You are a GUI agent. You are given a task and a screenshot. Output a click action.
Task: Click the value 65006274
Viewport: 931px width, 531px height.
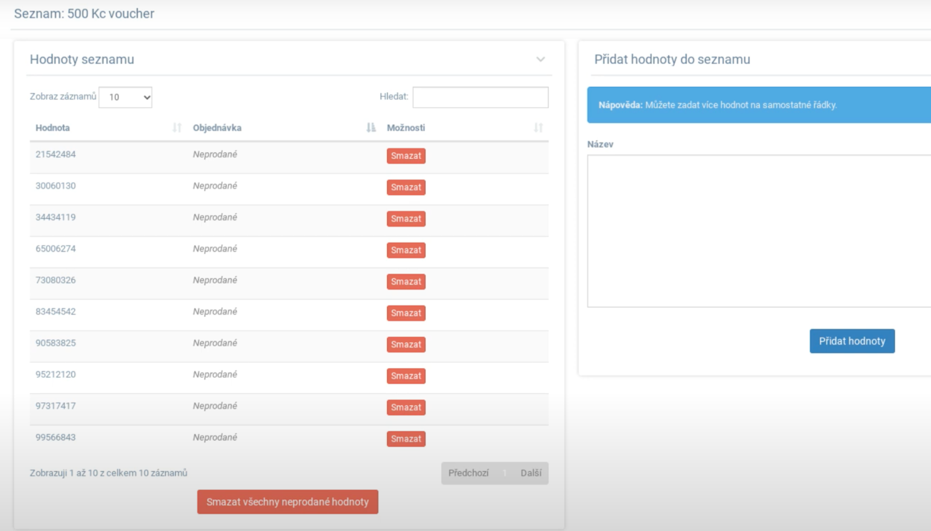click(x=56, y=249)
